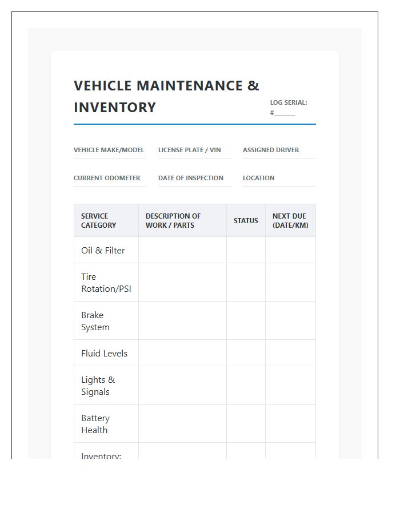Click the Next Due (Date/KM) header

[290, 220]
